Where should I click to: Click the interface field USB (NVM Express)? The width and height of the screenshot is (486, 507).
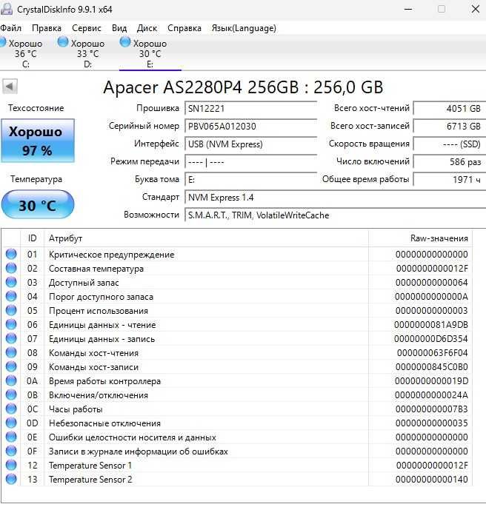pos(250,144)
